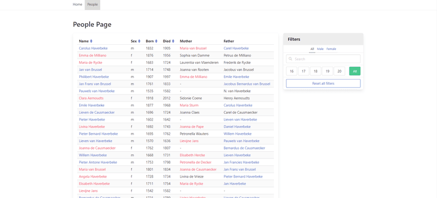Screen dimensions: 437x198
Task: Select the green All centuries button
Action: pos(355,71)
